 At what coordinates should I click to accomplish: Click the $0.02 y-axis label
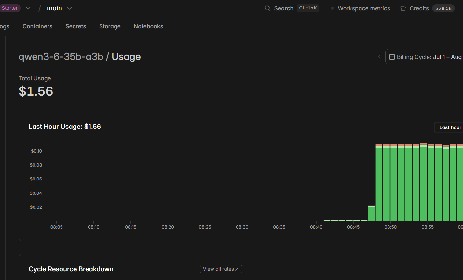click(36, 207)
